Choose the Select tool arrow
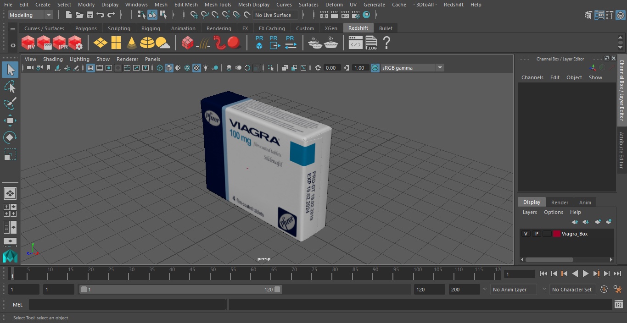627x323 pixels. pyautogui.click(x=10, y=70)
